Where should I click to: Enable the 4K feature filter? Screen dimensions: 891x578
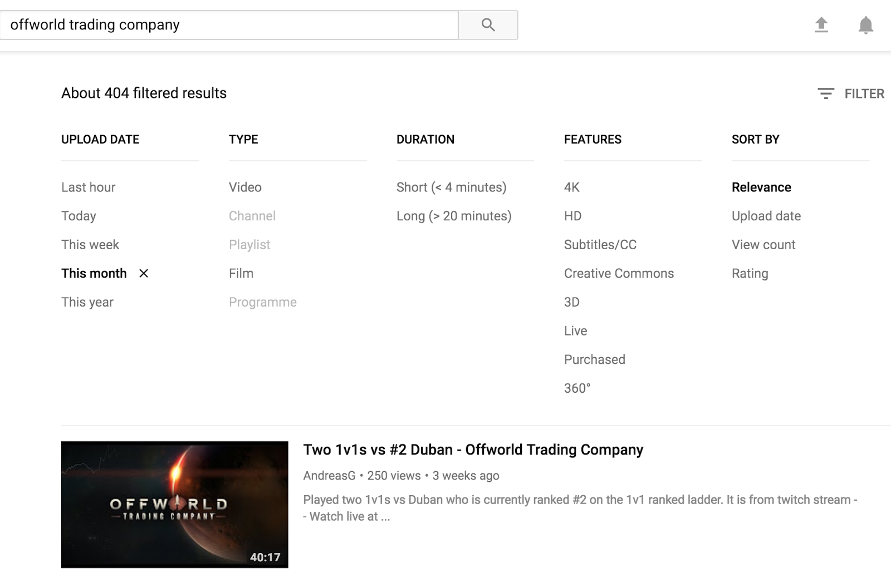tap(572, 187)
